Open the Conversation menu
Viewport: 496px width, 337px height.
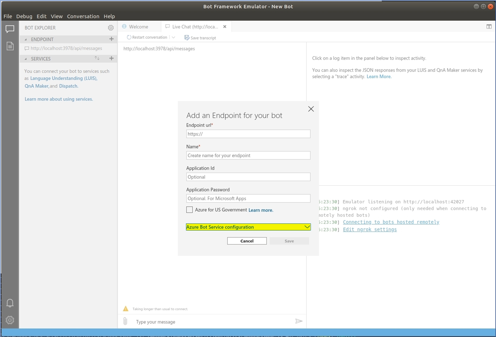tap(83, 16)
